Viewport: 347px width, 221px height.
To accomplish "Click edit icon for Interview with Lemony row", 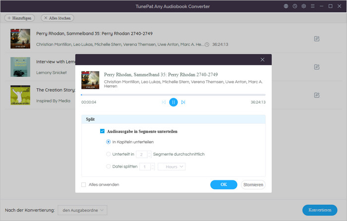I will point(317,67).
